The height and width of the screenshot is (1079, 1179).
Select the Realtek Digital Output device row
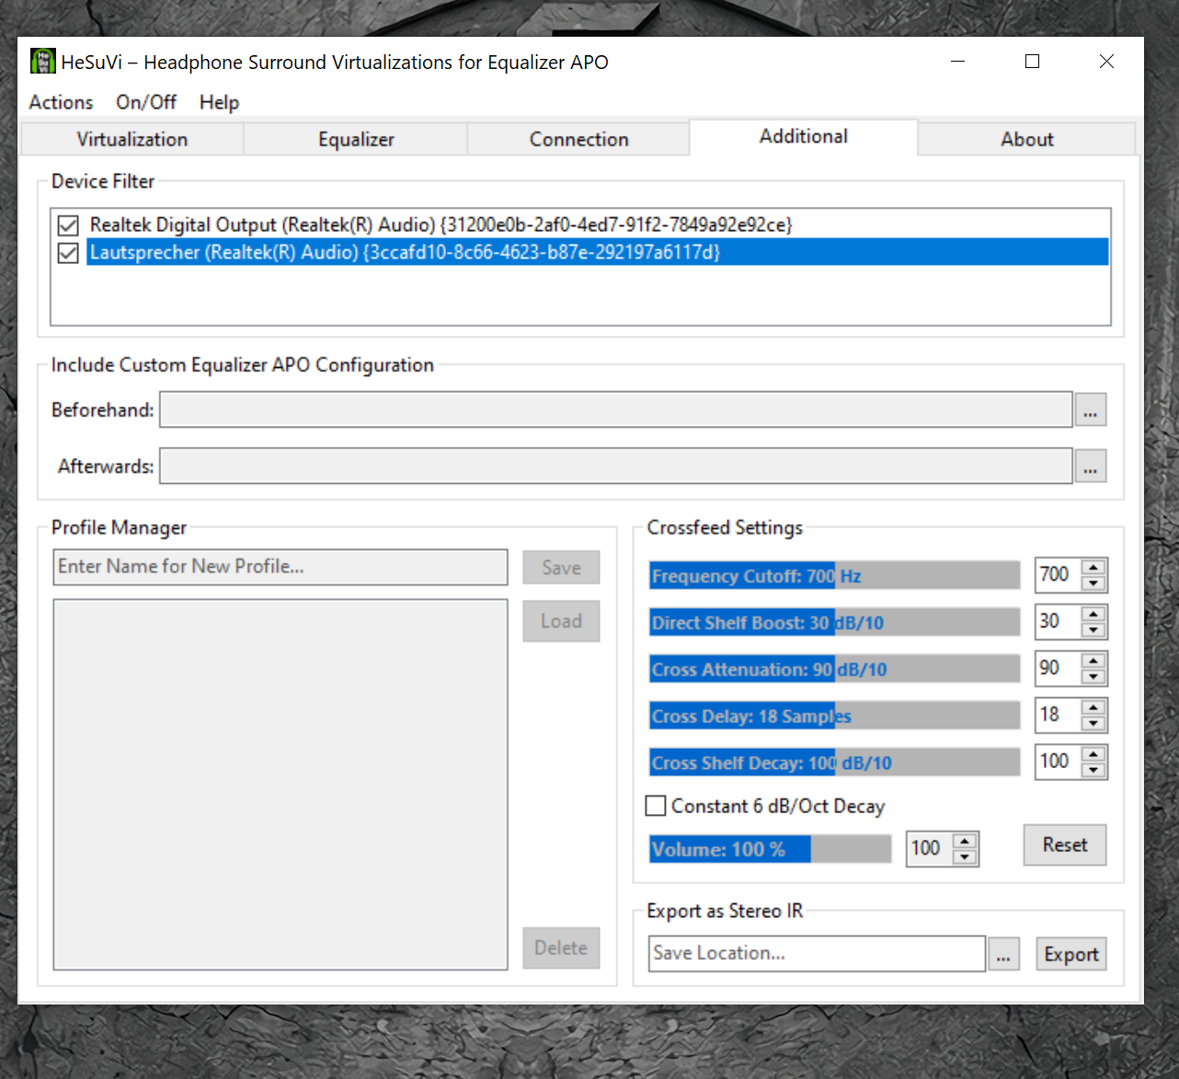click(598, 224)
